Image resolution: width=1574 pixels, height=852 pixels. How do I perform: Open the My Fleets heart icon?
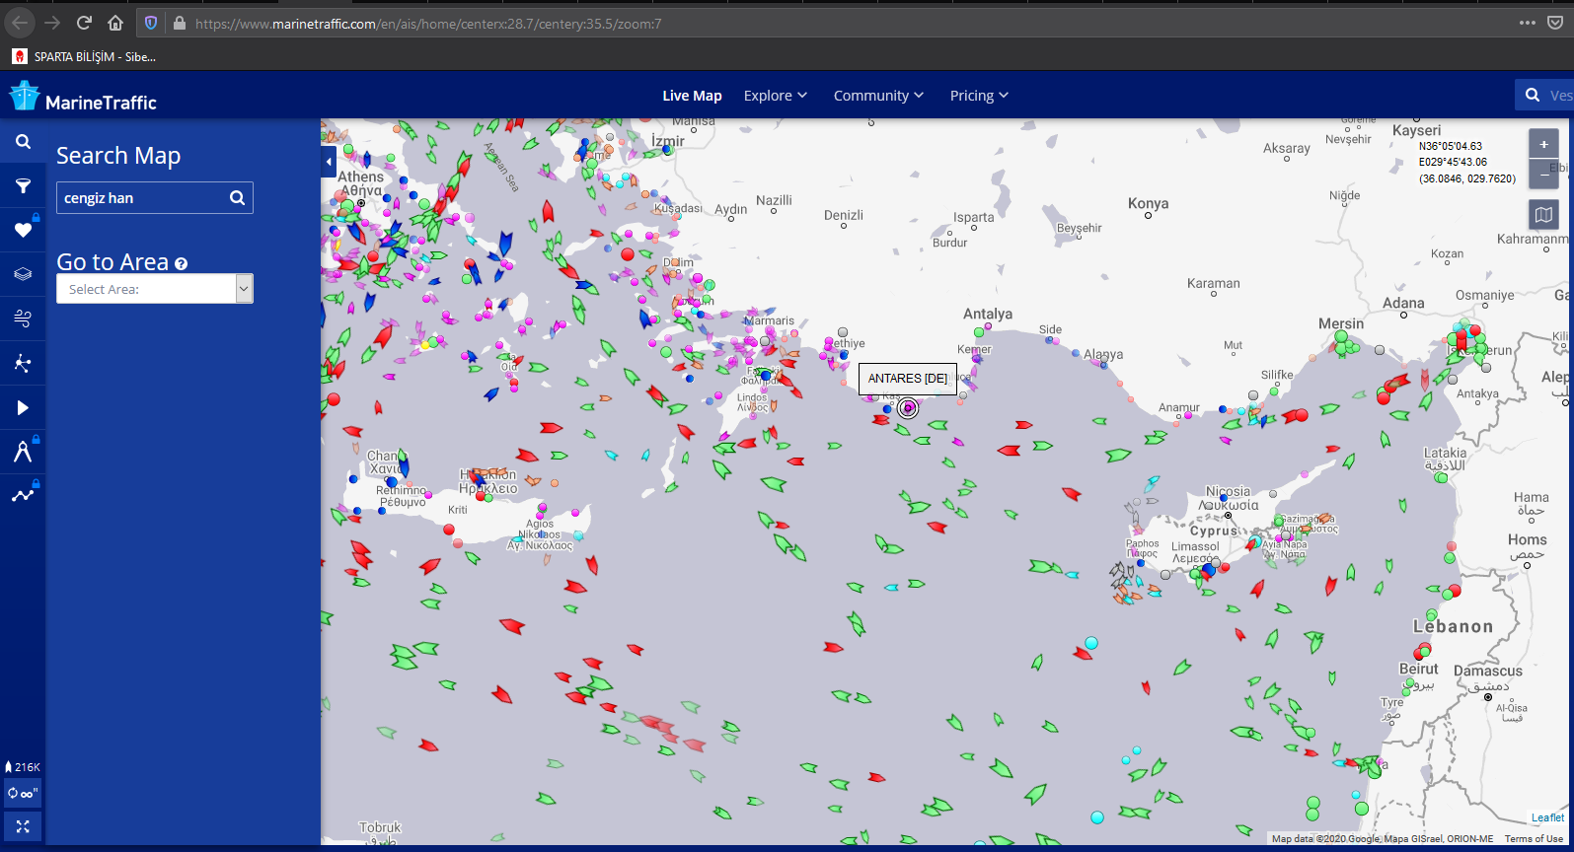click(23, 230)
